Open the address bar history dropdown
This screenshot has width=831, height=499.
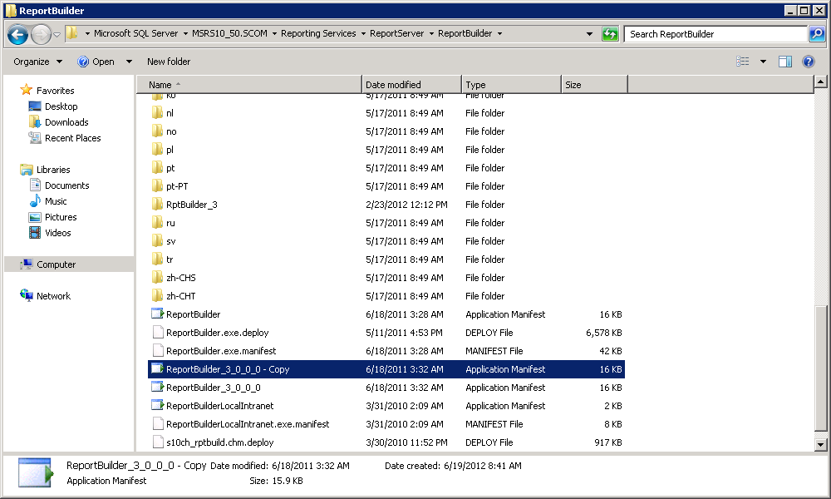(589, 34)
